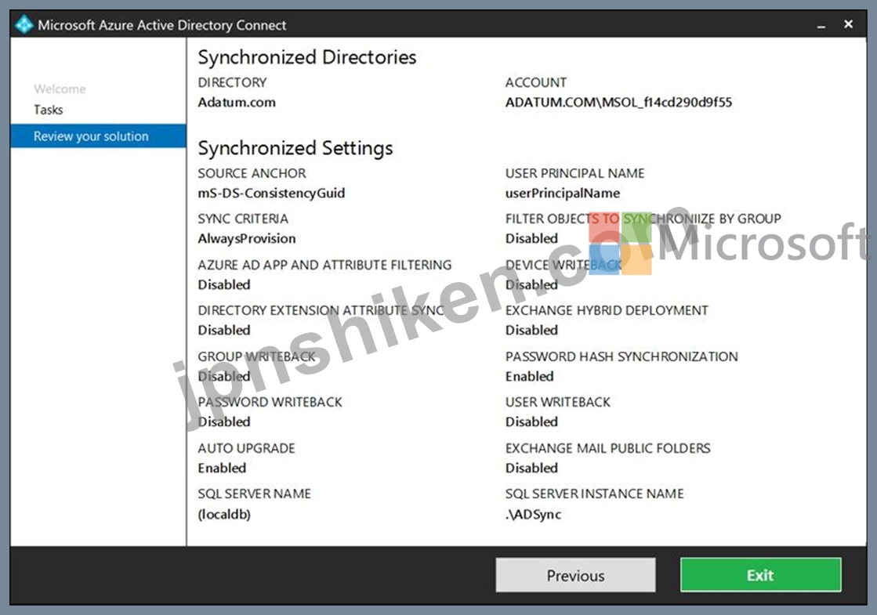The height and width of the screenshot is (615, 877).
Task: Click the SYNC CRITERIA label
Action: [x=243, y=219]
